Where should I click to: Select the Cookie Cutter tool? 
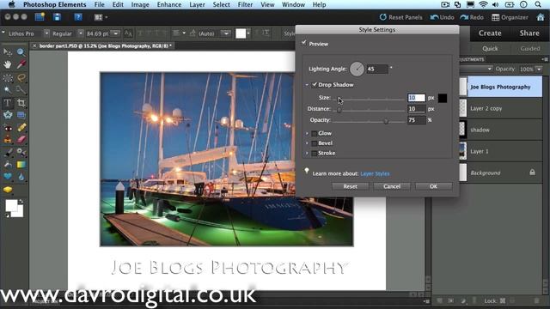click(x=8, y=115)
